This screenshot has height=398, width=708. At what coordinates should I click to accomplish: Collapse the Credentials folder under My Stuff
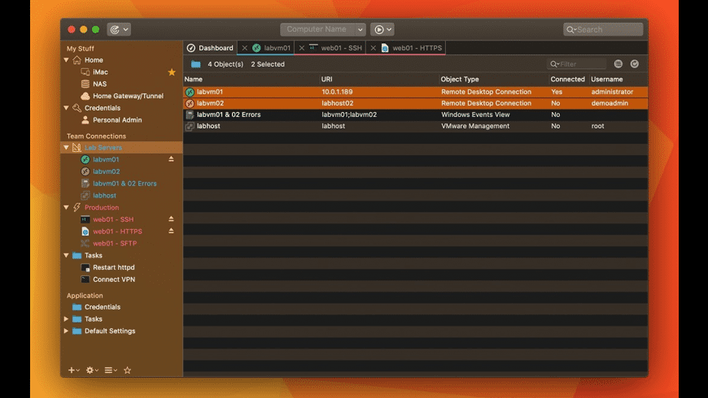(x=67, y=108)
